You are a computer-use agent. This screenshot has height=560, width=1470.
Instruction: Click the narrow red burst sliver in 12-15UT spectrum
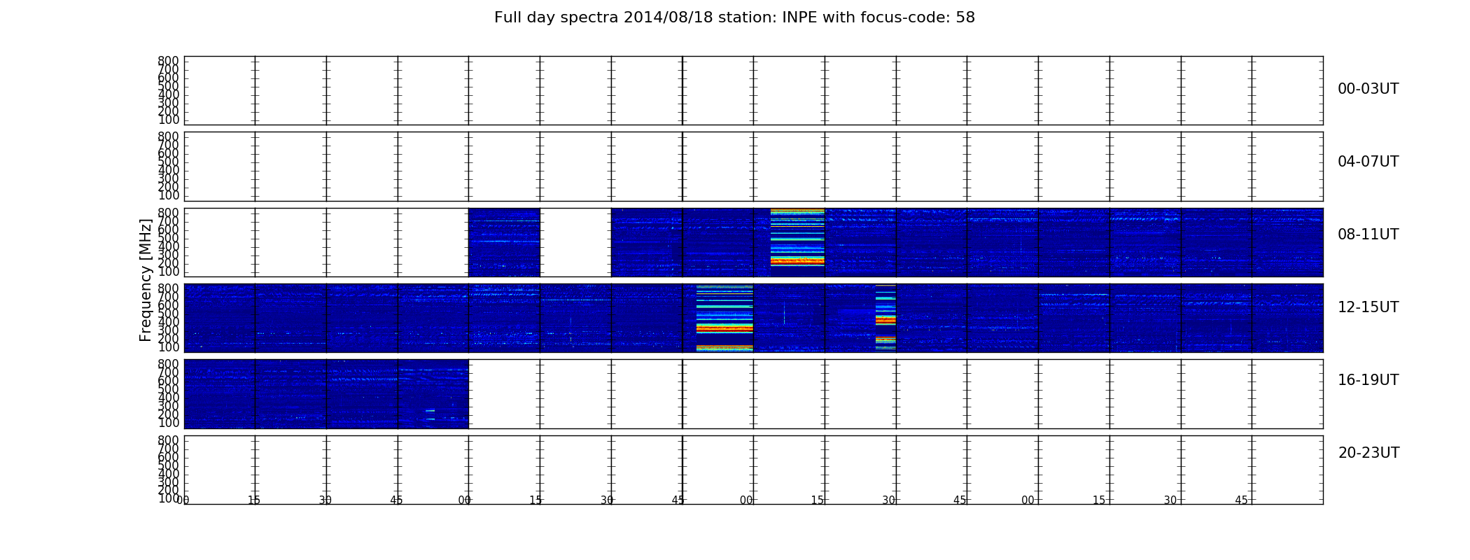click(885, 318)
